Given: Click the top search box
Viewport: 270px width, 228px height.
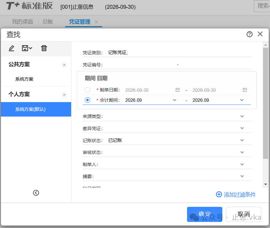Looking at the screenshot, I should click(262, 6).
